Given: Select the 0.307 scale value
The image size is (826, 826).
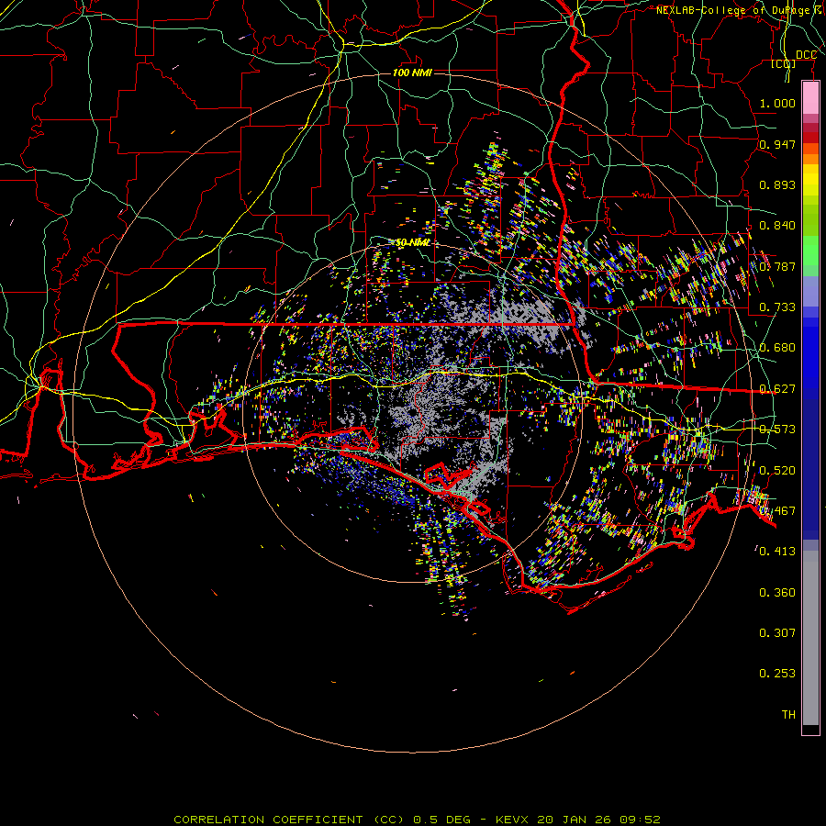Looking at the screenshot, I should (777, 633).
